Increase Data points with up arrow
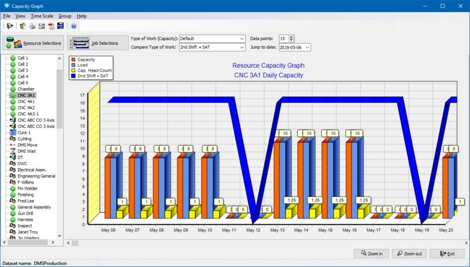470x267 pixels. (292, 37)
